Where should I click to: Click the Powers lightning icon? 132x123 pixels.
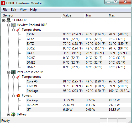point(18,96)
